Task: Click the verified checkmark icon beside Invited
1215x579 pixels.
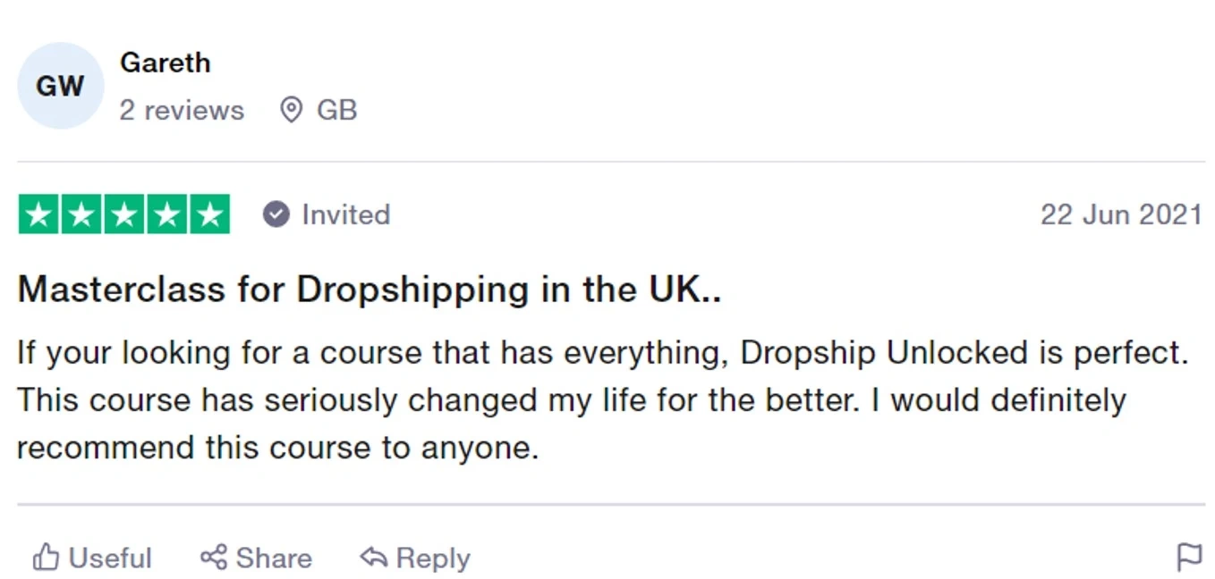Action: point(276,214)
